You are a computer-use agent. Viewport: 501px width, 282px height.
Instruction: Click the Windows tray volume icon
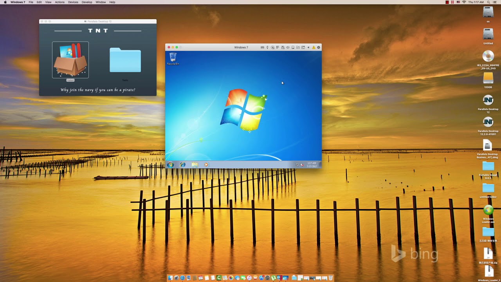tap(302, 165)
